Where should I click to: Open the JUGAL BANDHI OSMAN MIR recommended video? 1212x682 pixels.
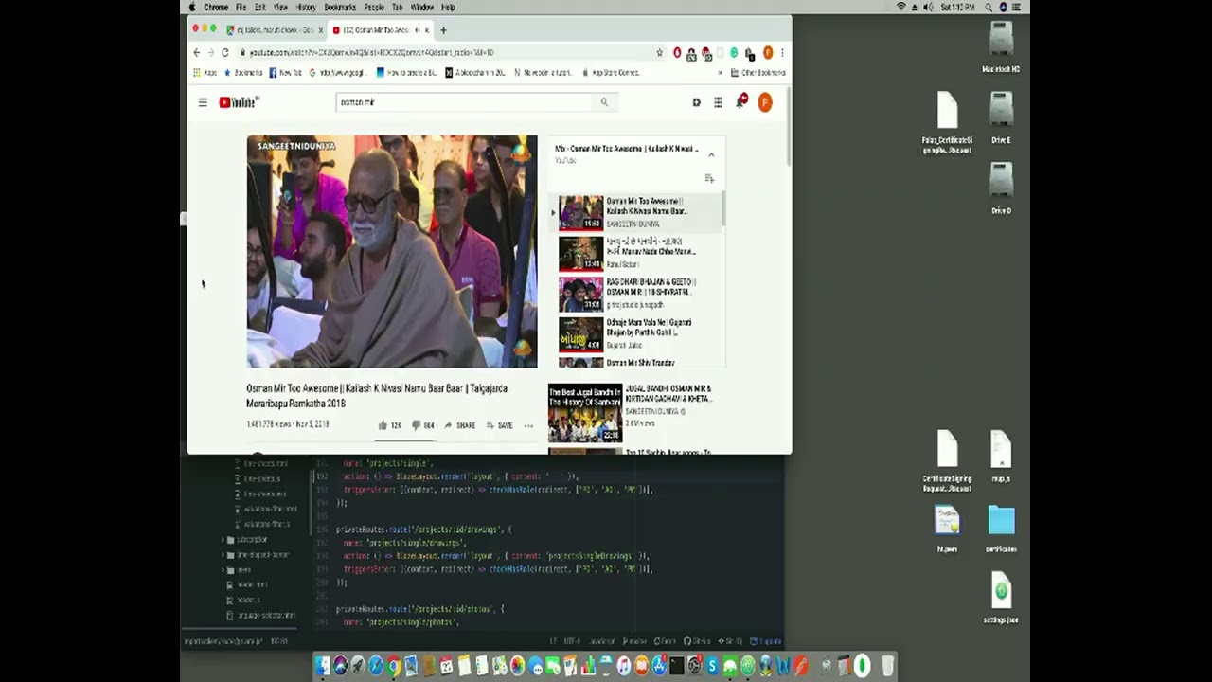click(636, 413)
